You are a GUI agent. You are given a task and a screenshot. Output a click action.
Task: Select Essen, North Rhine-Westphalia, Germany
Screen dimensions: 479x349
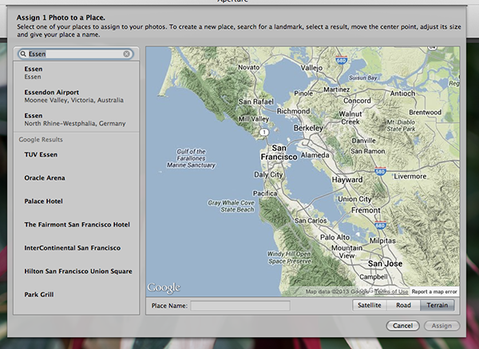click(77, 120)
